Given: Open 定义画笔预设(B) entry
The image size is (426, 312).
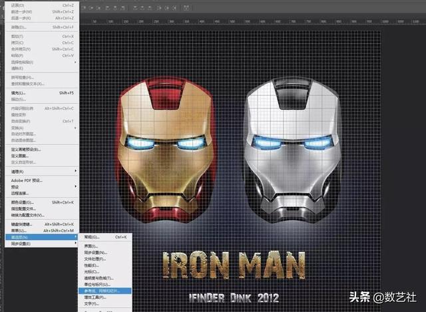Looking at the screenshot, I should coord(42,149).
